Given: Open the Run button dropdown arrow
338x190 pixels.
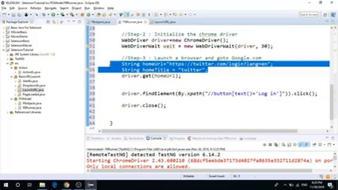Looking at the screenshot, I should coord(58,15).
